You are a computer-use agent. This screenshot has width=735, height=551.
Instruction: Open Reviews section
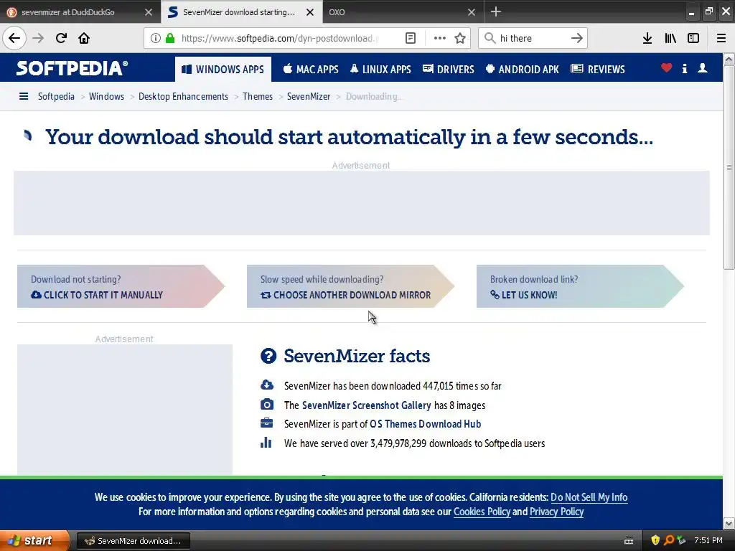pyautogui.click(x=598, y=70)
